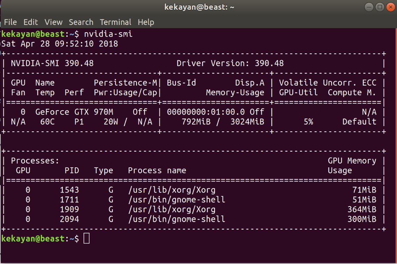The height and width of the screenshot is (264, 397).
Task: Click the 792MiB memory usage value
Action: pyautogui.click(x=195, y=122)
